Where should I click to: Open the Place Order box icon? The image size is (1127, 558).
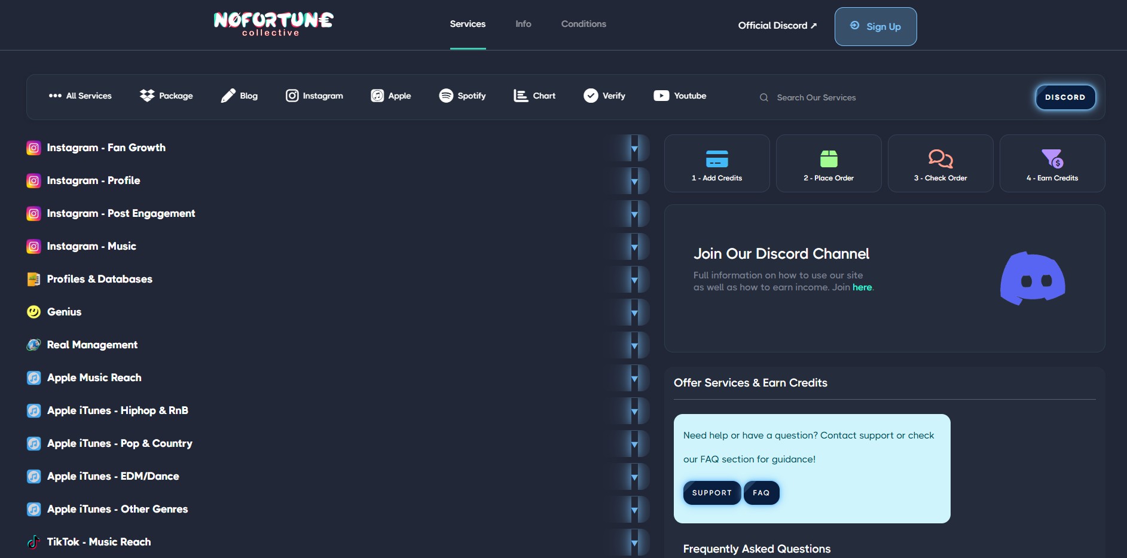tap(828, 159)
